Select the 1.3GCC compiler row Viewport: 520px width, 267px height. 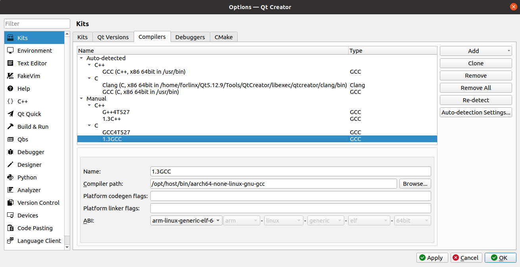click(257, 139)
